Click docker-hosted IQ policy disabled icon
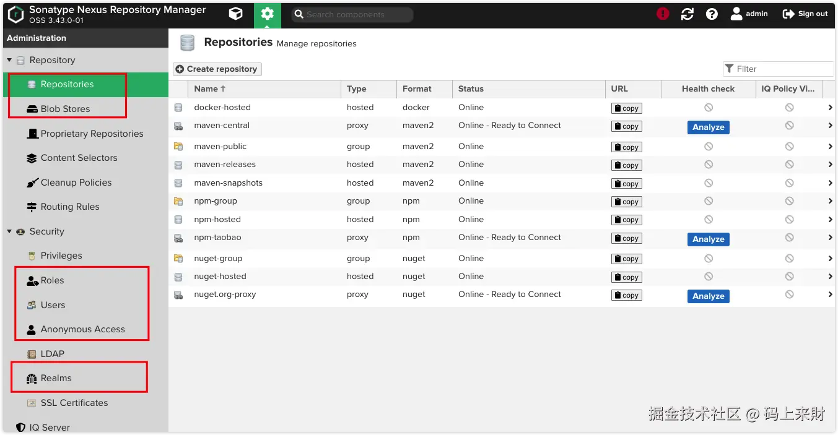This screenshot has height=435, width=838. click(x=789, y=107)
